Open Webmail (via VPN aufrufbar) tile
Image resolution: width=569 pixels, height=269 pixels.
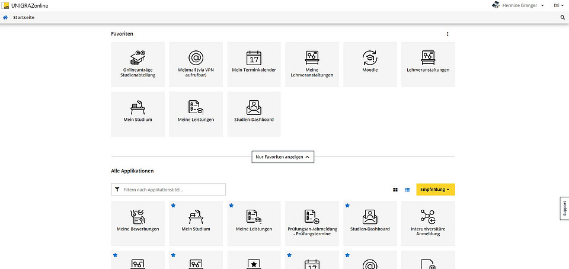click(196, 65)
